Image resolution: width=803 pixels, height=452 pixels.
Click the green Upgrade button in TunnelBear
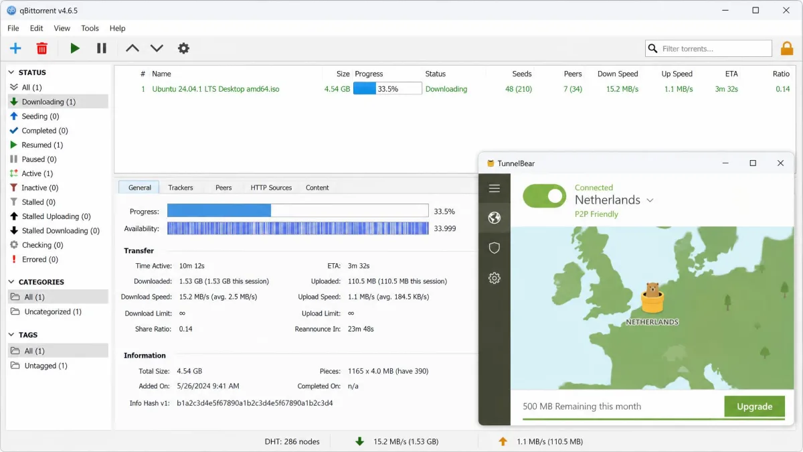(754, 406)
